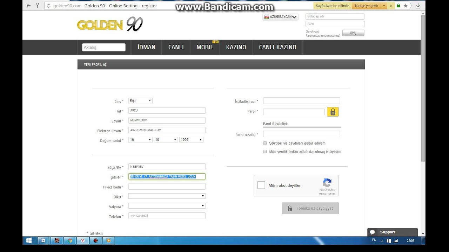Open the first pinned taskbar app
The width and height of the screenshot is (449, 252).
[x=43, y=240]
